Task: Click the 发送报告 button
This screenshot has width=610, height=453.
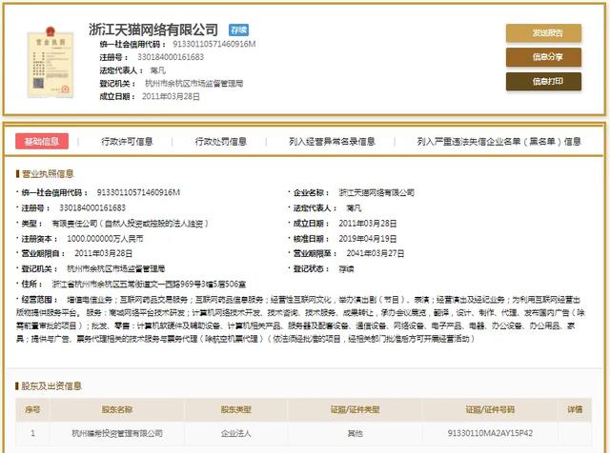Action: (x=543, y=33)
